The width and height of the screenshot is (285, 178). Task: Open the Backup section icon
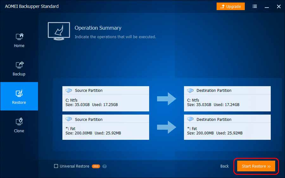point(19,65)
